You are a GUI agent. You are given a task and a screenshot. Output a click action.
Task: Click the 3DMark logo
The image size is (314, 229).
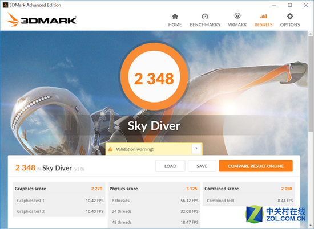coord(41,19)
